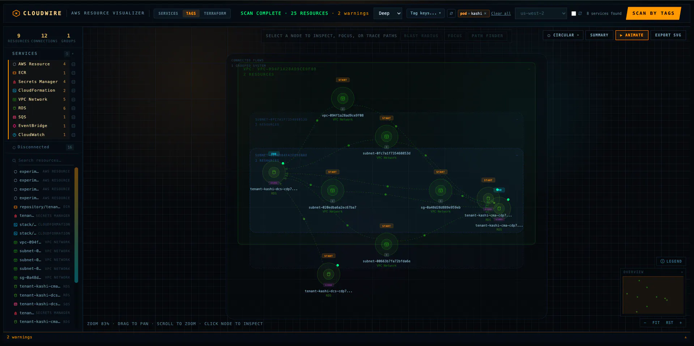
Task: Click the VPC Network service icon
Action: coord(14,100)
